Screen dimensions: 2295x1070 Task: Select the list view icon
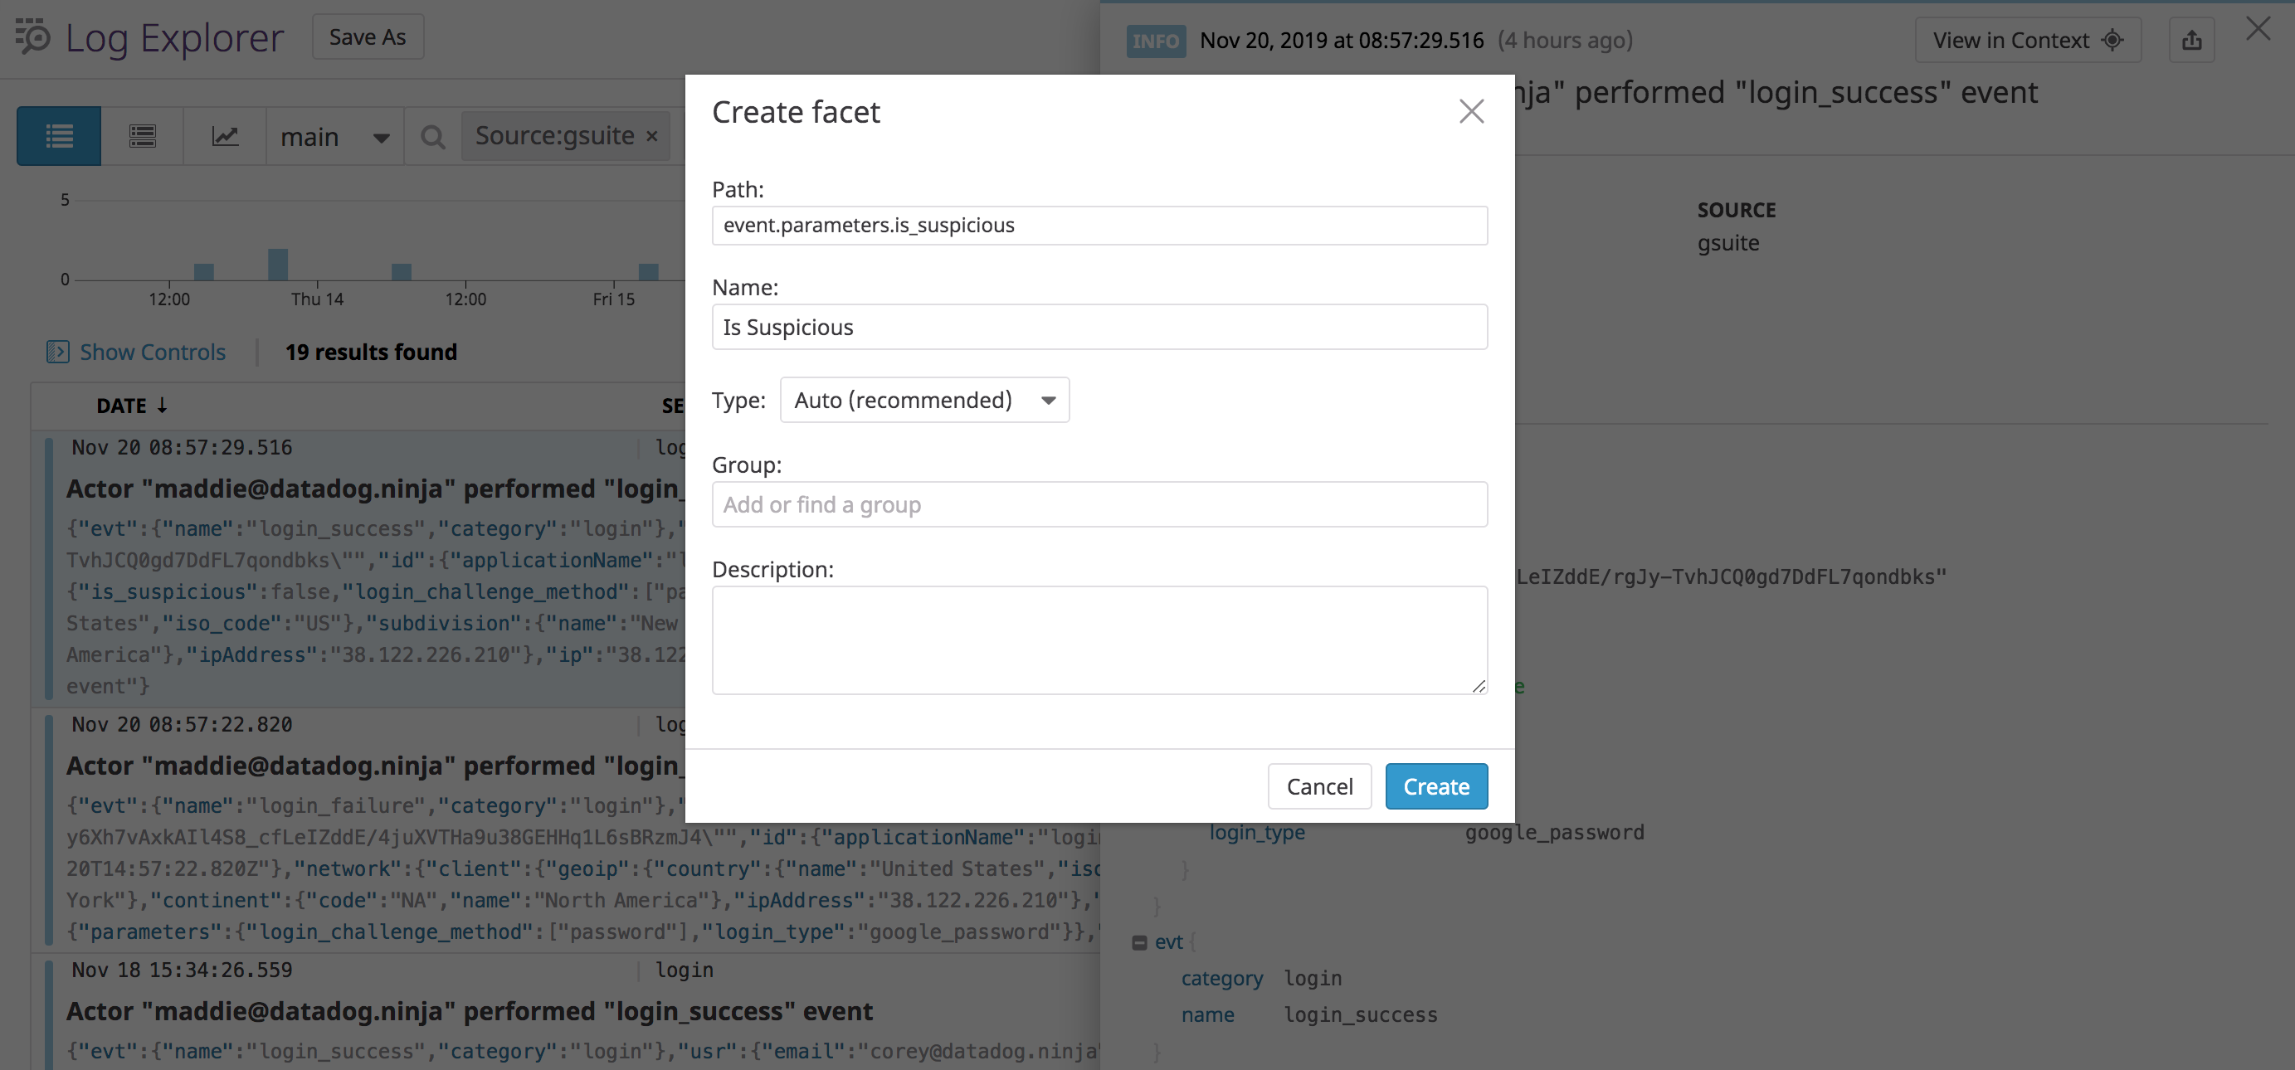click(58, 135)
